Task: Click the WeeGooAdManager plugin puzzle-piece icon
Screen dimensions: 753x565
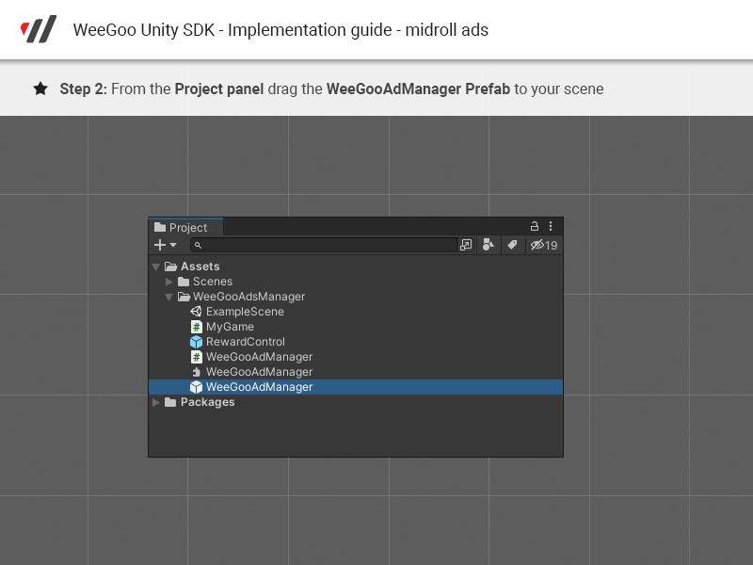Action: [x=196, y=372]
